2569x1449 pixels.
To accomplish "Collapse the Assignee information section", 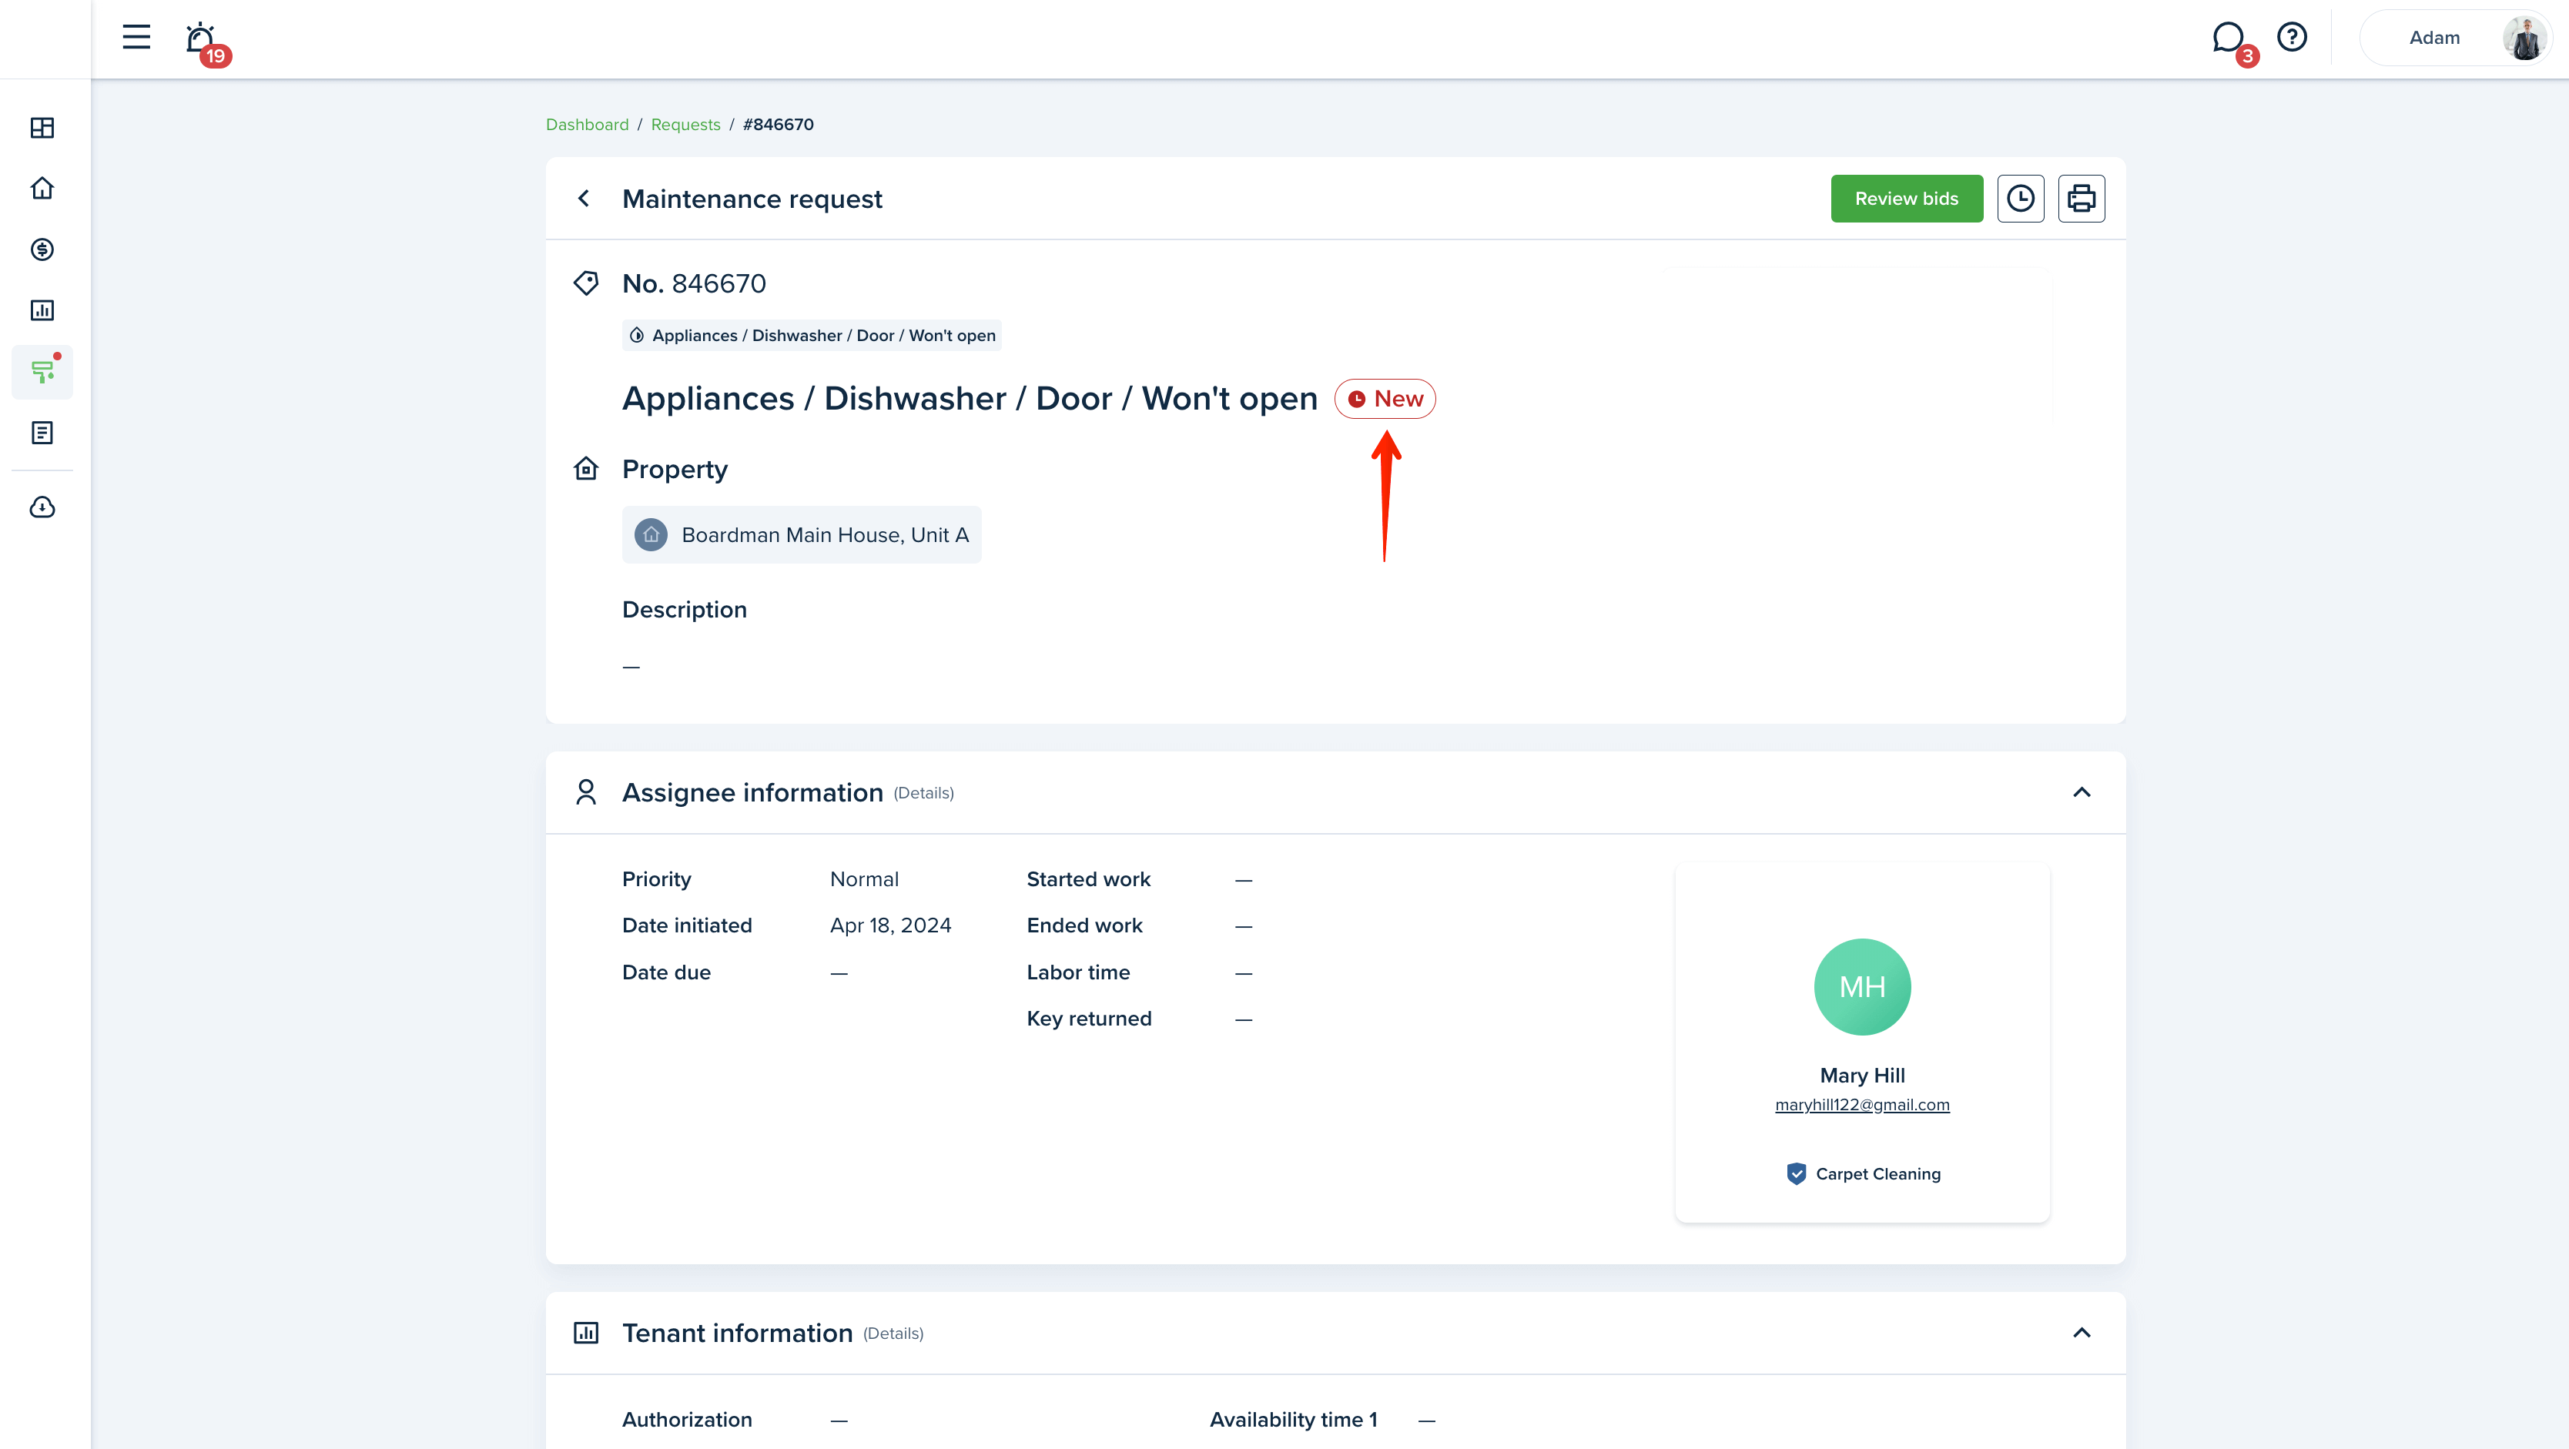I will point(2082,793).
